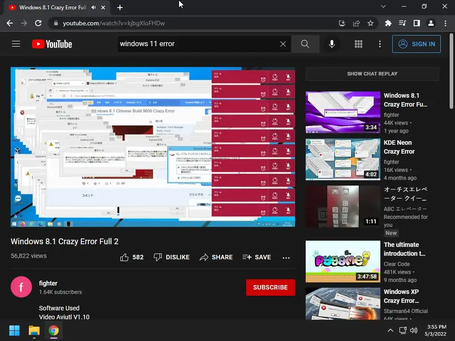This screenshot has width=455, height=341.
Task: Click the red SUBSCRIBE button
Action: point(271,287)
